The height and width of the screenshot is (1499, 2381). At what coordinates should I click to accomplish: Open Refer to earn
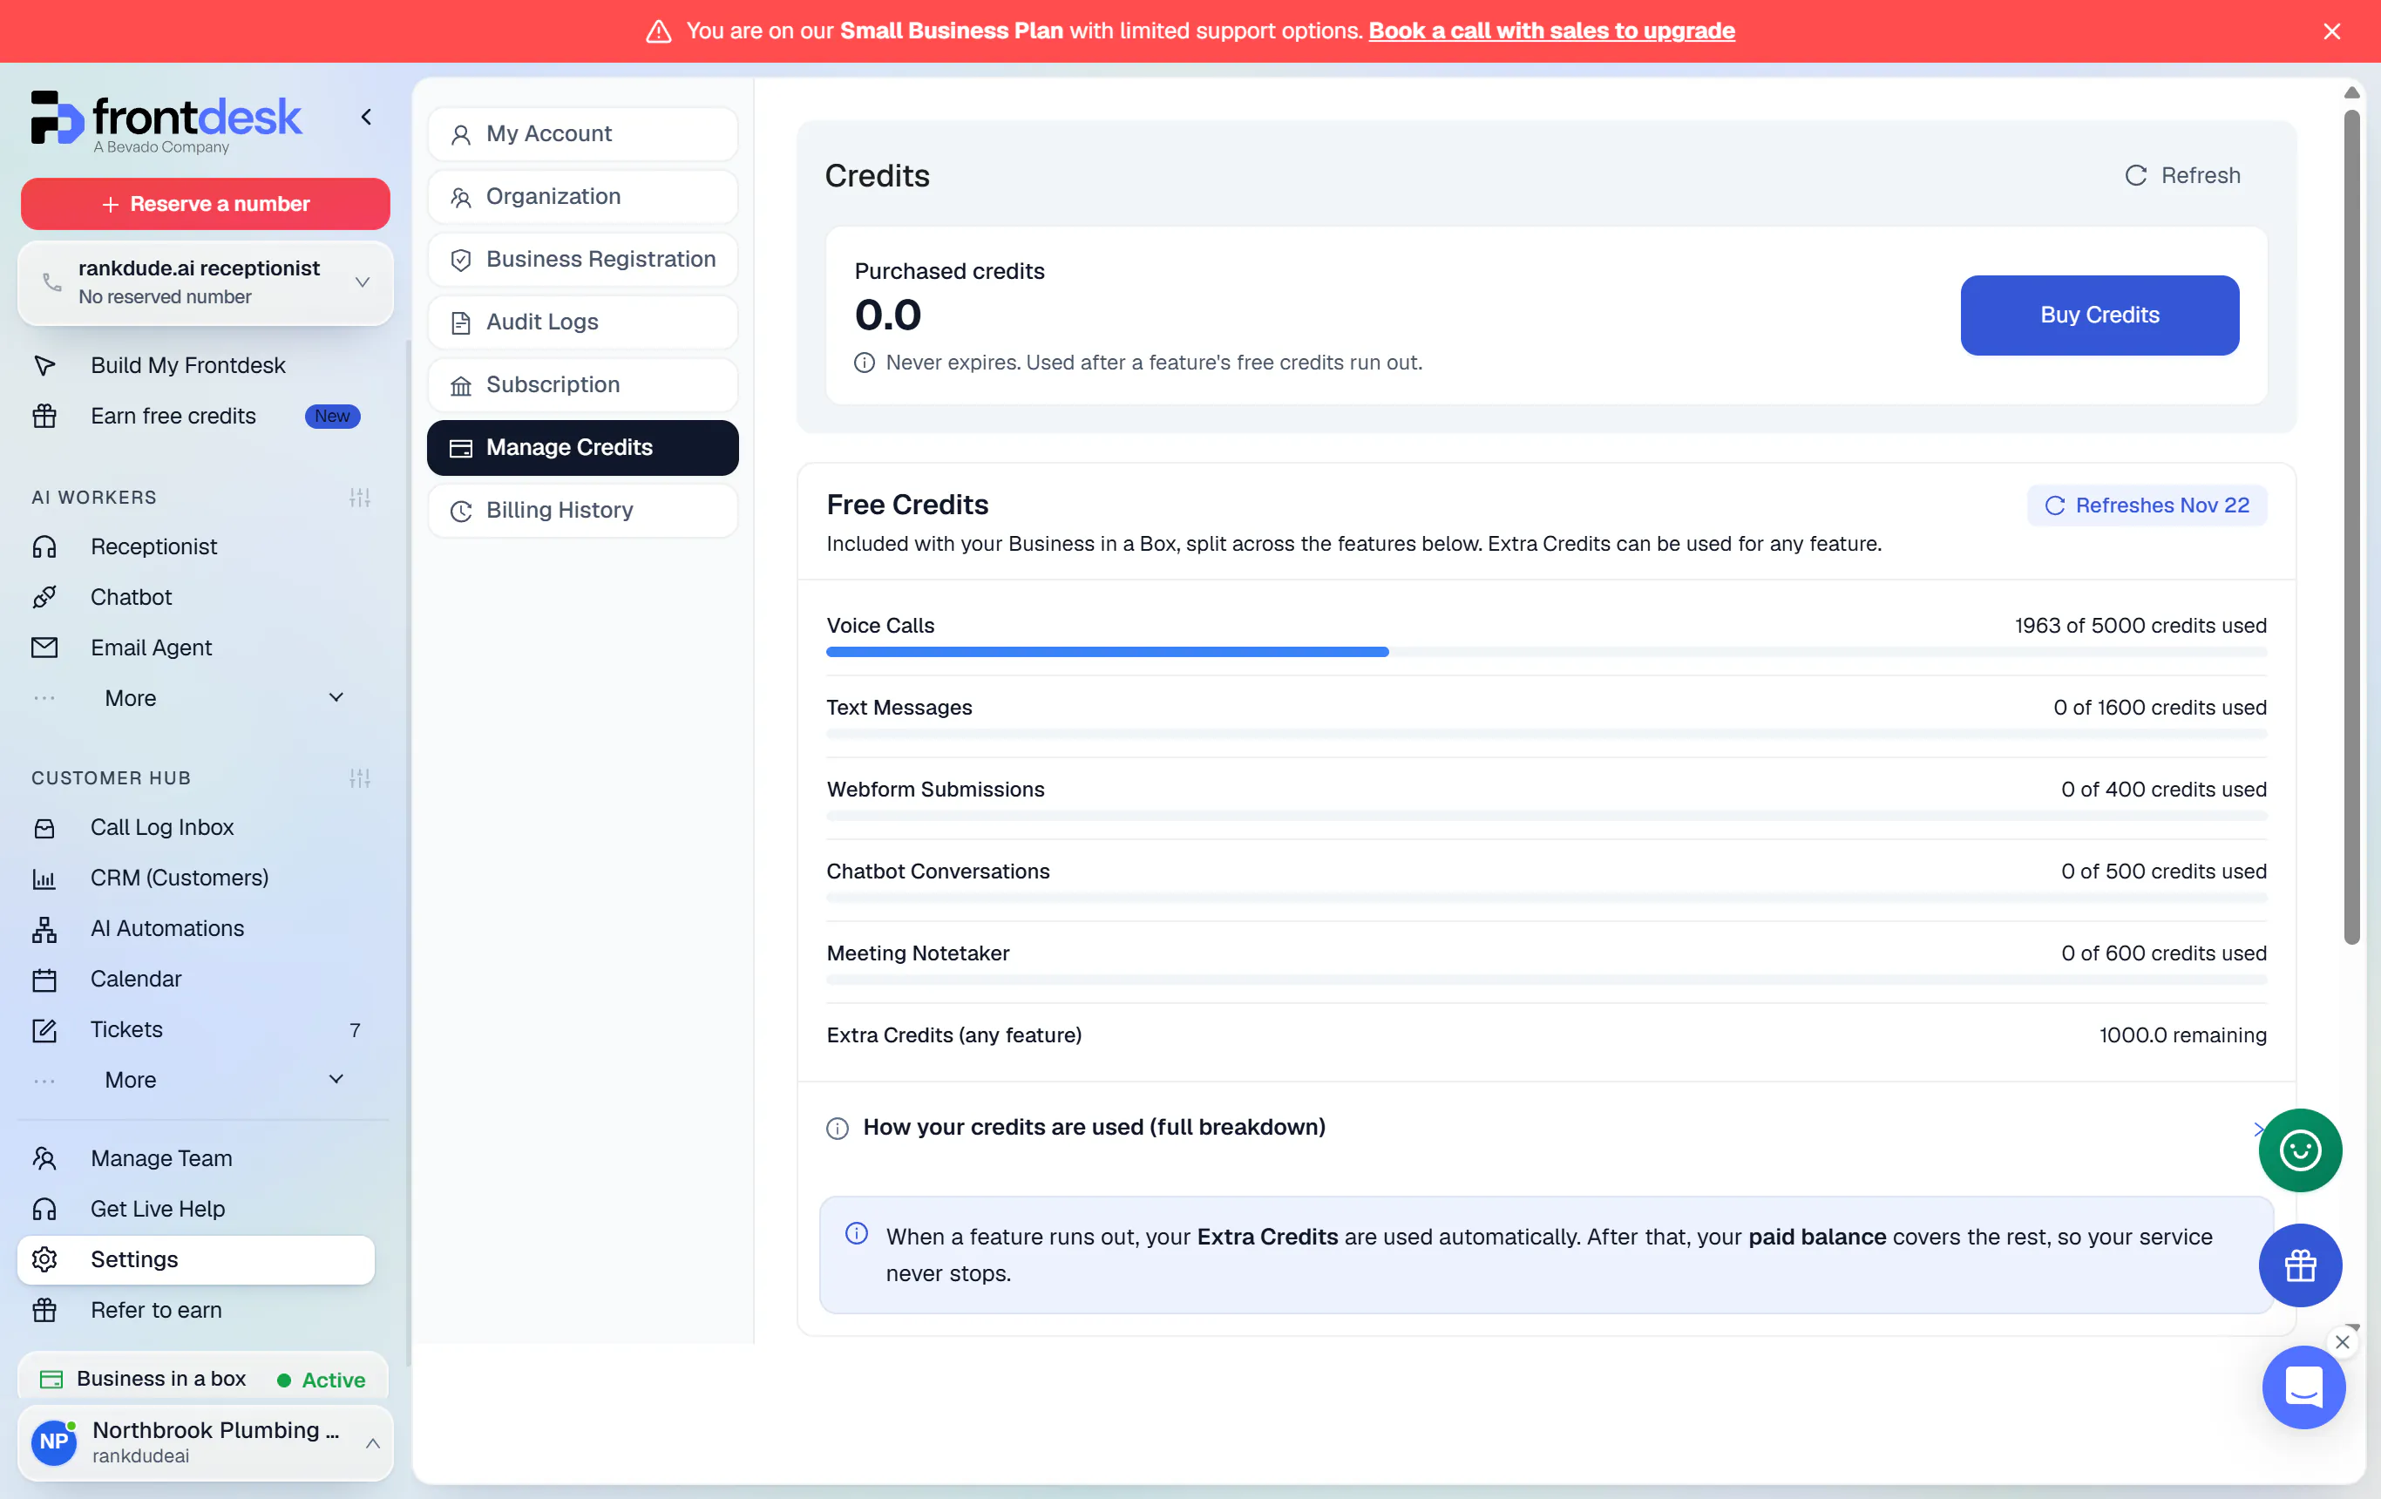[196, 1310]
